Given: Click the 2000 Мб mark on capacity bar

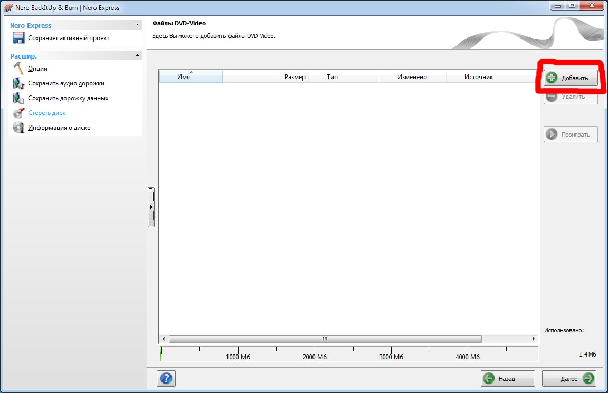Looking at the screenshot, I should [x=315, y=357].
